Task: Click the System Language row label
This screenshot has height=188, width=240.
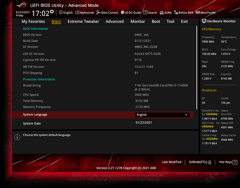Action: 35,114
